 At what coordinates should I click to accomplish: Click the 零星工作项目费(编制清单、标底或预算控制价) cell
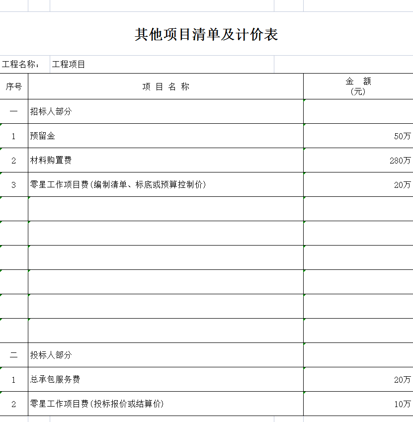(165, 184)
